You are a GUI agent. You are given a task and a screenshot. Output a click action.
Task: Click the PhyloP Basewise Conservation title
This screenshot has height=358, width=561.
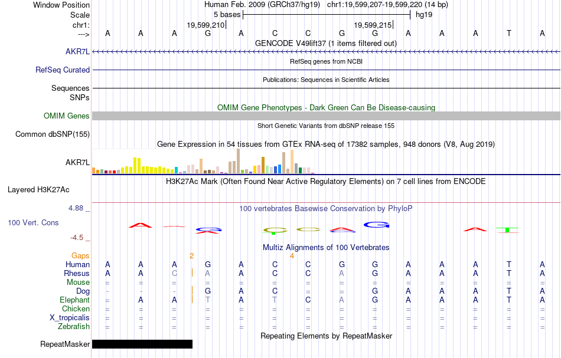tap(325, 208)
